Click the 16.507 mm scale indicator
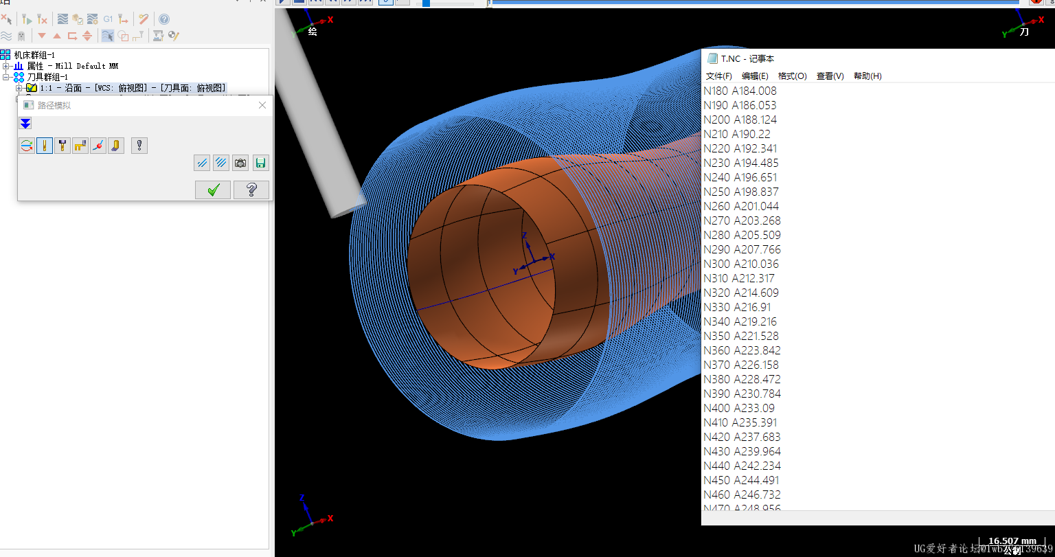1055x557 pixels. [1012, 543]
